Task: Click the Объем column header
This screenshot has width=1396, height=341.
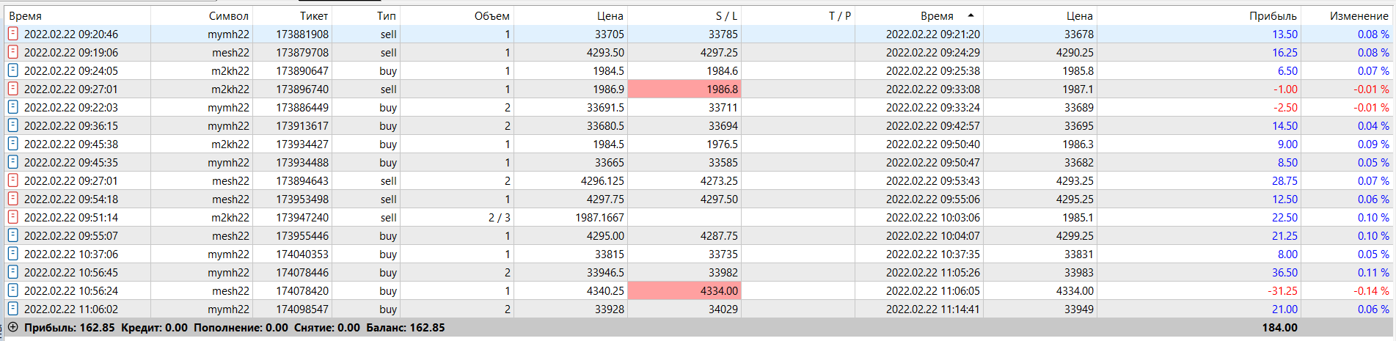Action: (491, 15)
